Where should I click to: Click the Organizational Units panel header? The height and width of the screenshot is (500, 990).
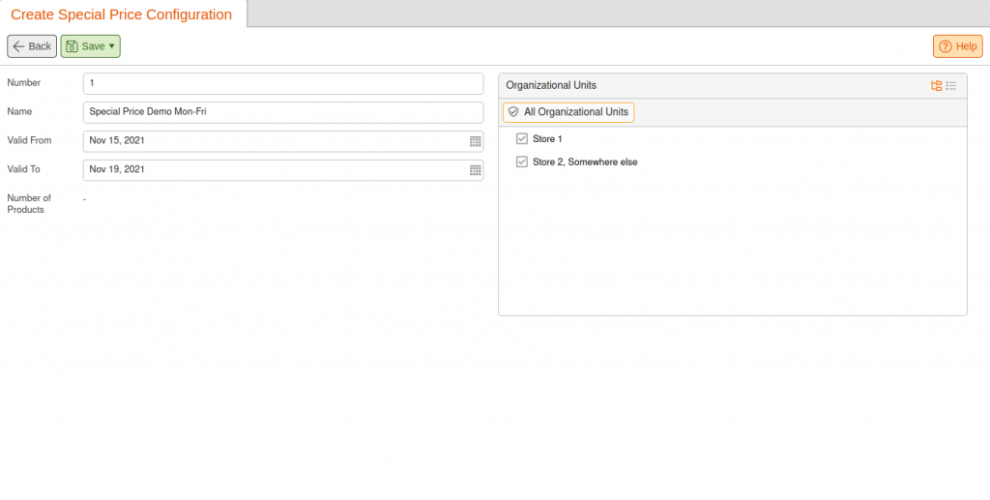pyautogui.click(x=733, y=86)
